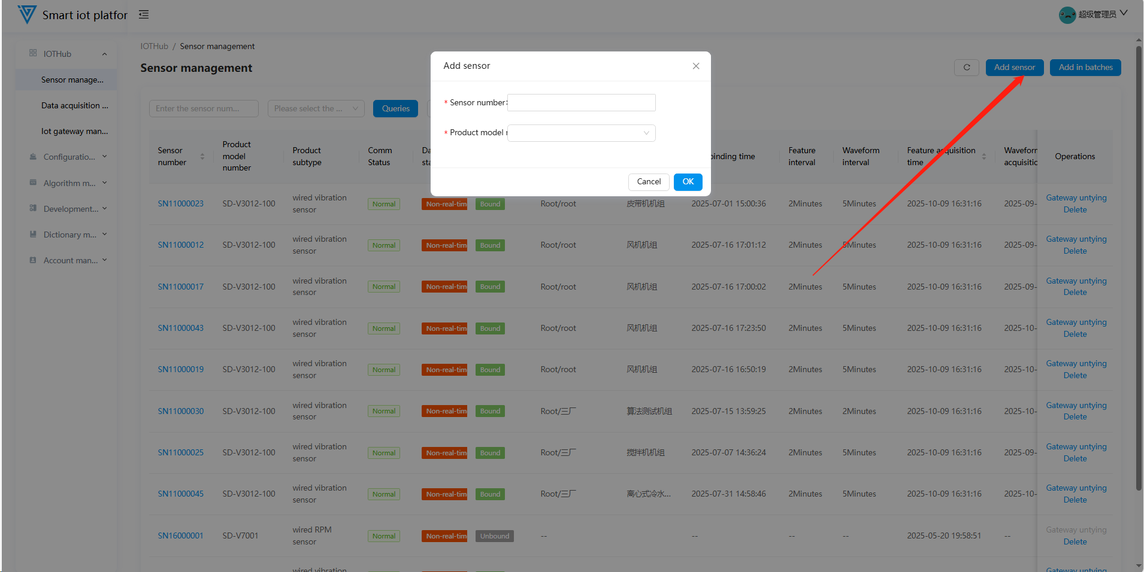The height and width of the screenshot is (572, 1144).
Task: Delete sensor SN11000023
Action: [x=1075, y=209]
